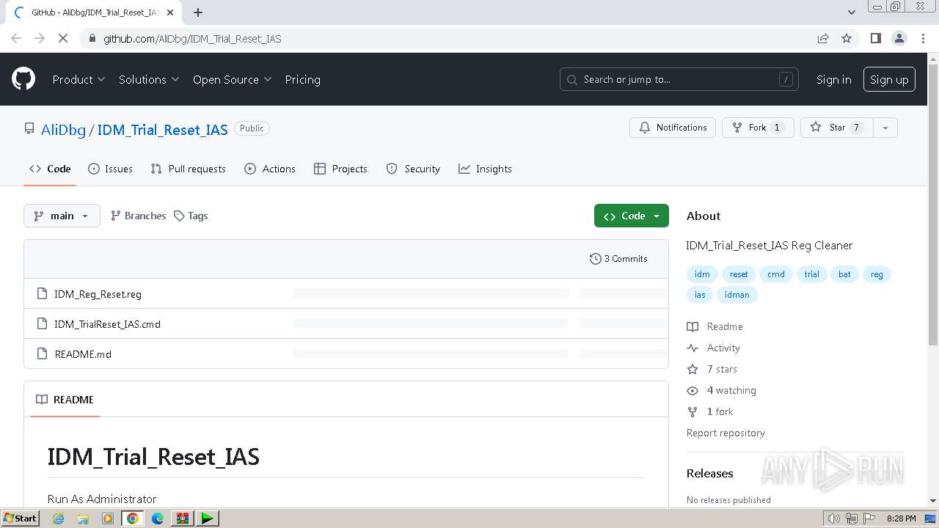Switch to the Security tab
This screenshot has height=528, width=939.
(413, 169)
